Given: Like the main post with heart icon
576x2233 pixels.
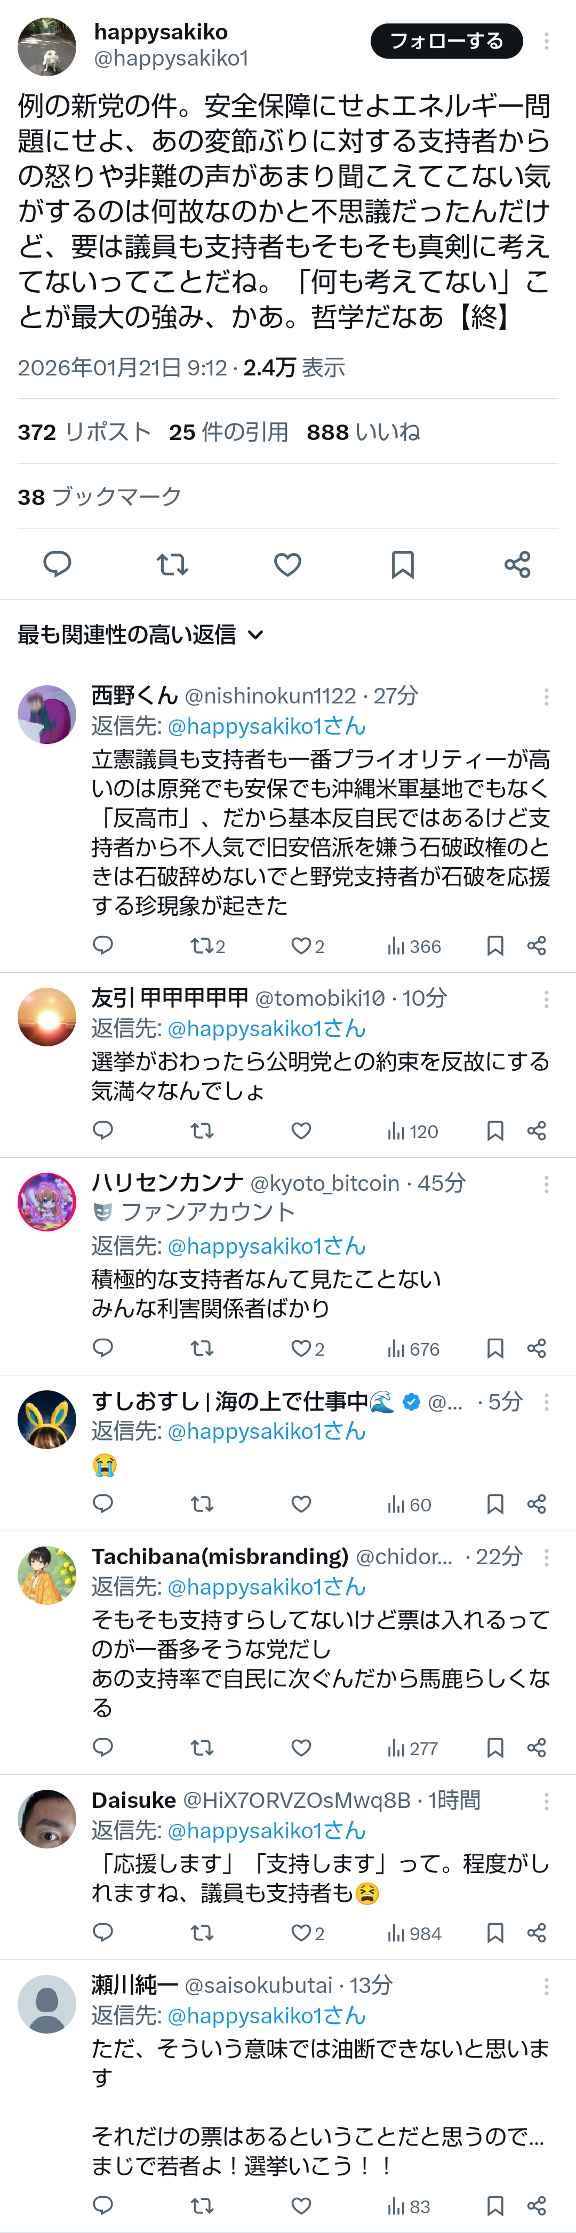Looking at the screenshot, I should 287,565.
